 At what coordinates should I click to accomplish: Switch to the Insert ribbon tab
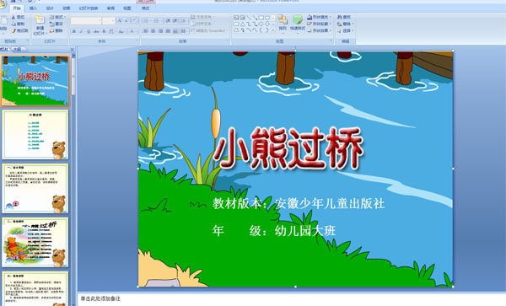coord(33,8)
